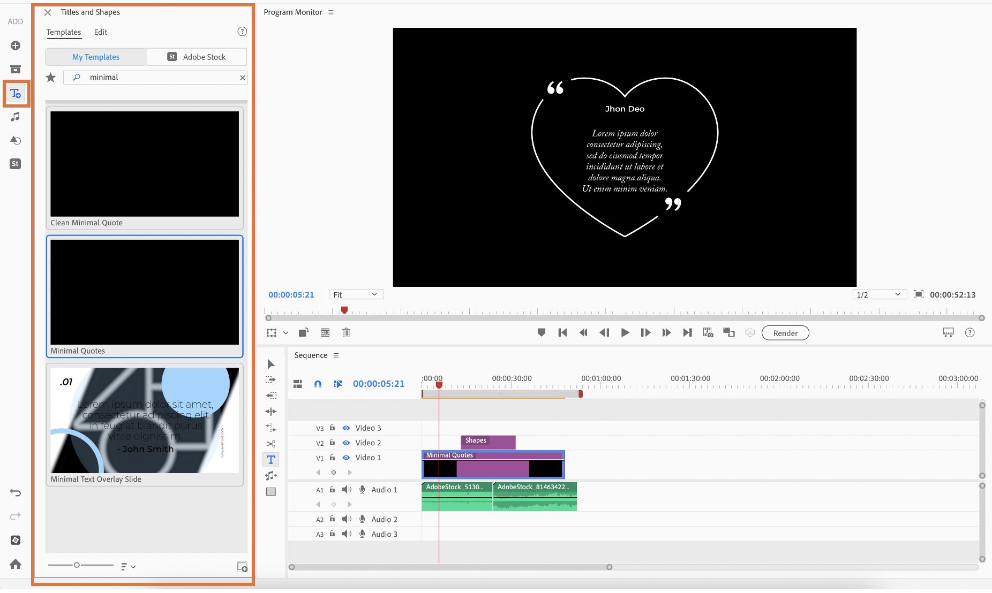
Task: Toggle visibility of the Video 2 track
Action: pos(346,443)
